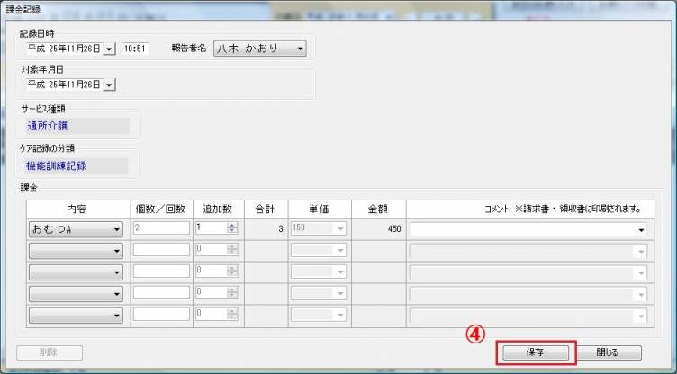This screenshot has width=677, height=374.
Task: Click the first row 追加数 input field
Action: [211, 229]
